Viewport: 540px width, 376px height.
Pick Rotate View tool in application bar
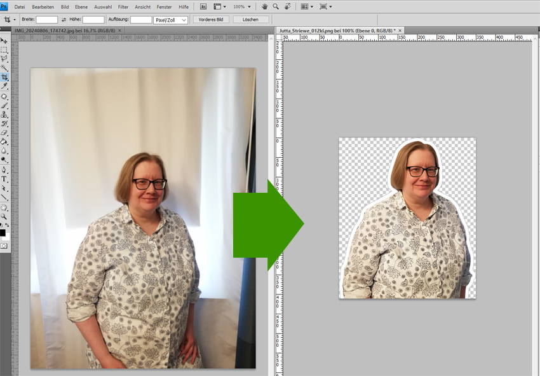coord(287,6)
